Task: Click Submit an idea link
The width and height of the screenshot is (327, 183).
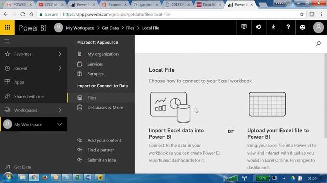Action: [x=102, y=160]
